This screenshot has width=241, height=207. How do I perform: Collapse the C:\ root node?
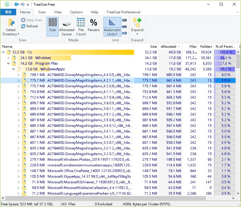click(3, 52)
